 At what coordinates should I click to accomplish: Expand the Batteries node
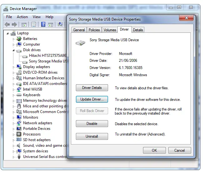pyautogui.click(x=13, y=39)
